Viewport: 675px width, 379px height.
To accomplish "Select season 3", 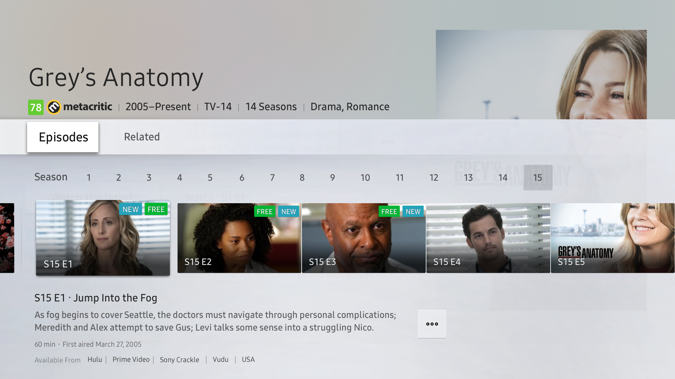I will pos(149,178).
